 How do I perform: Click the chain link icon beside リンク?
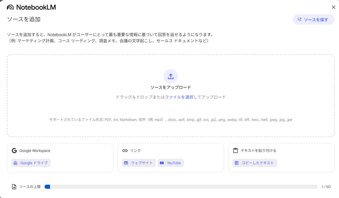point(125,151)
